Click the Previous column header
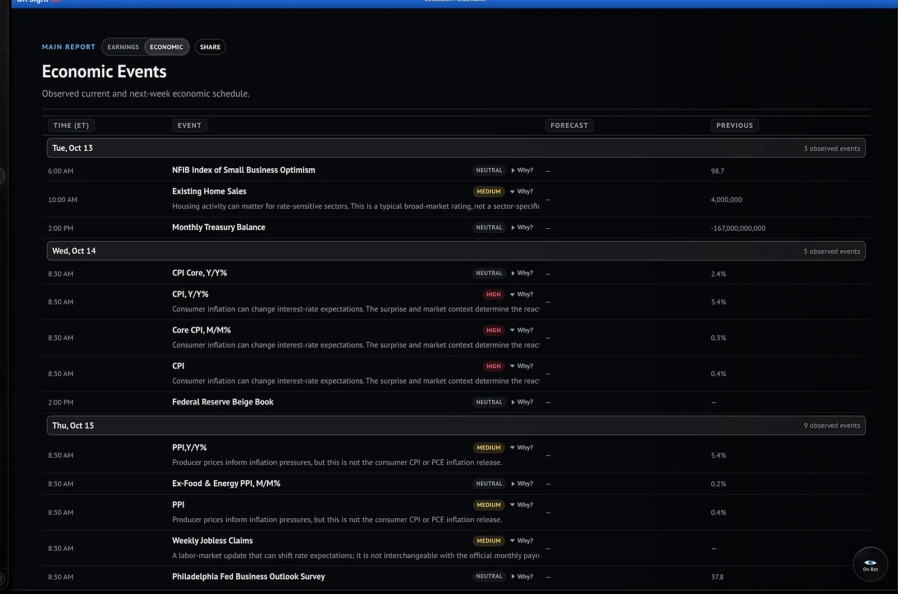This screenshot has height=594, width=898. (x=735, y=126)
